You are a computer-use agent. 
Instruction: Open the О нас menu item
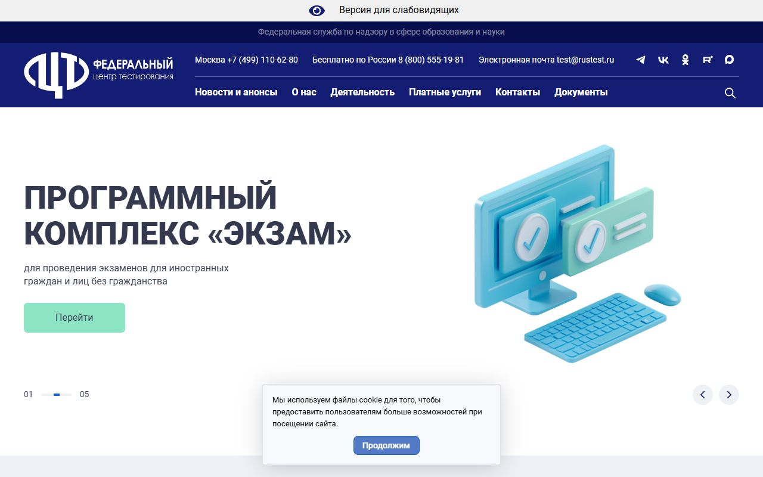304,92
